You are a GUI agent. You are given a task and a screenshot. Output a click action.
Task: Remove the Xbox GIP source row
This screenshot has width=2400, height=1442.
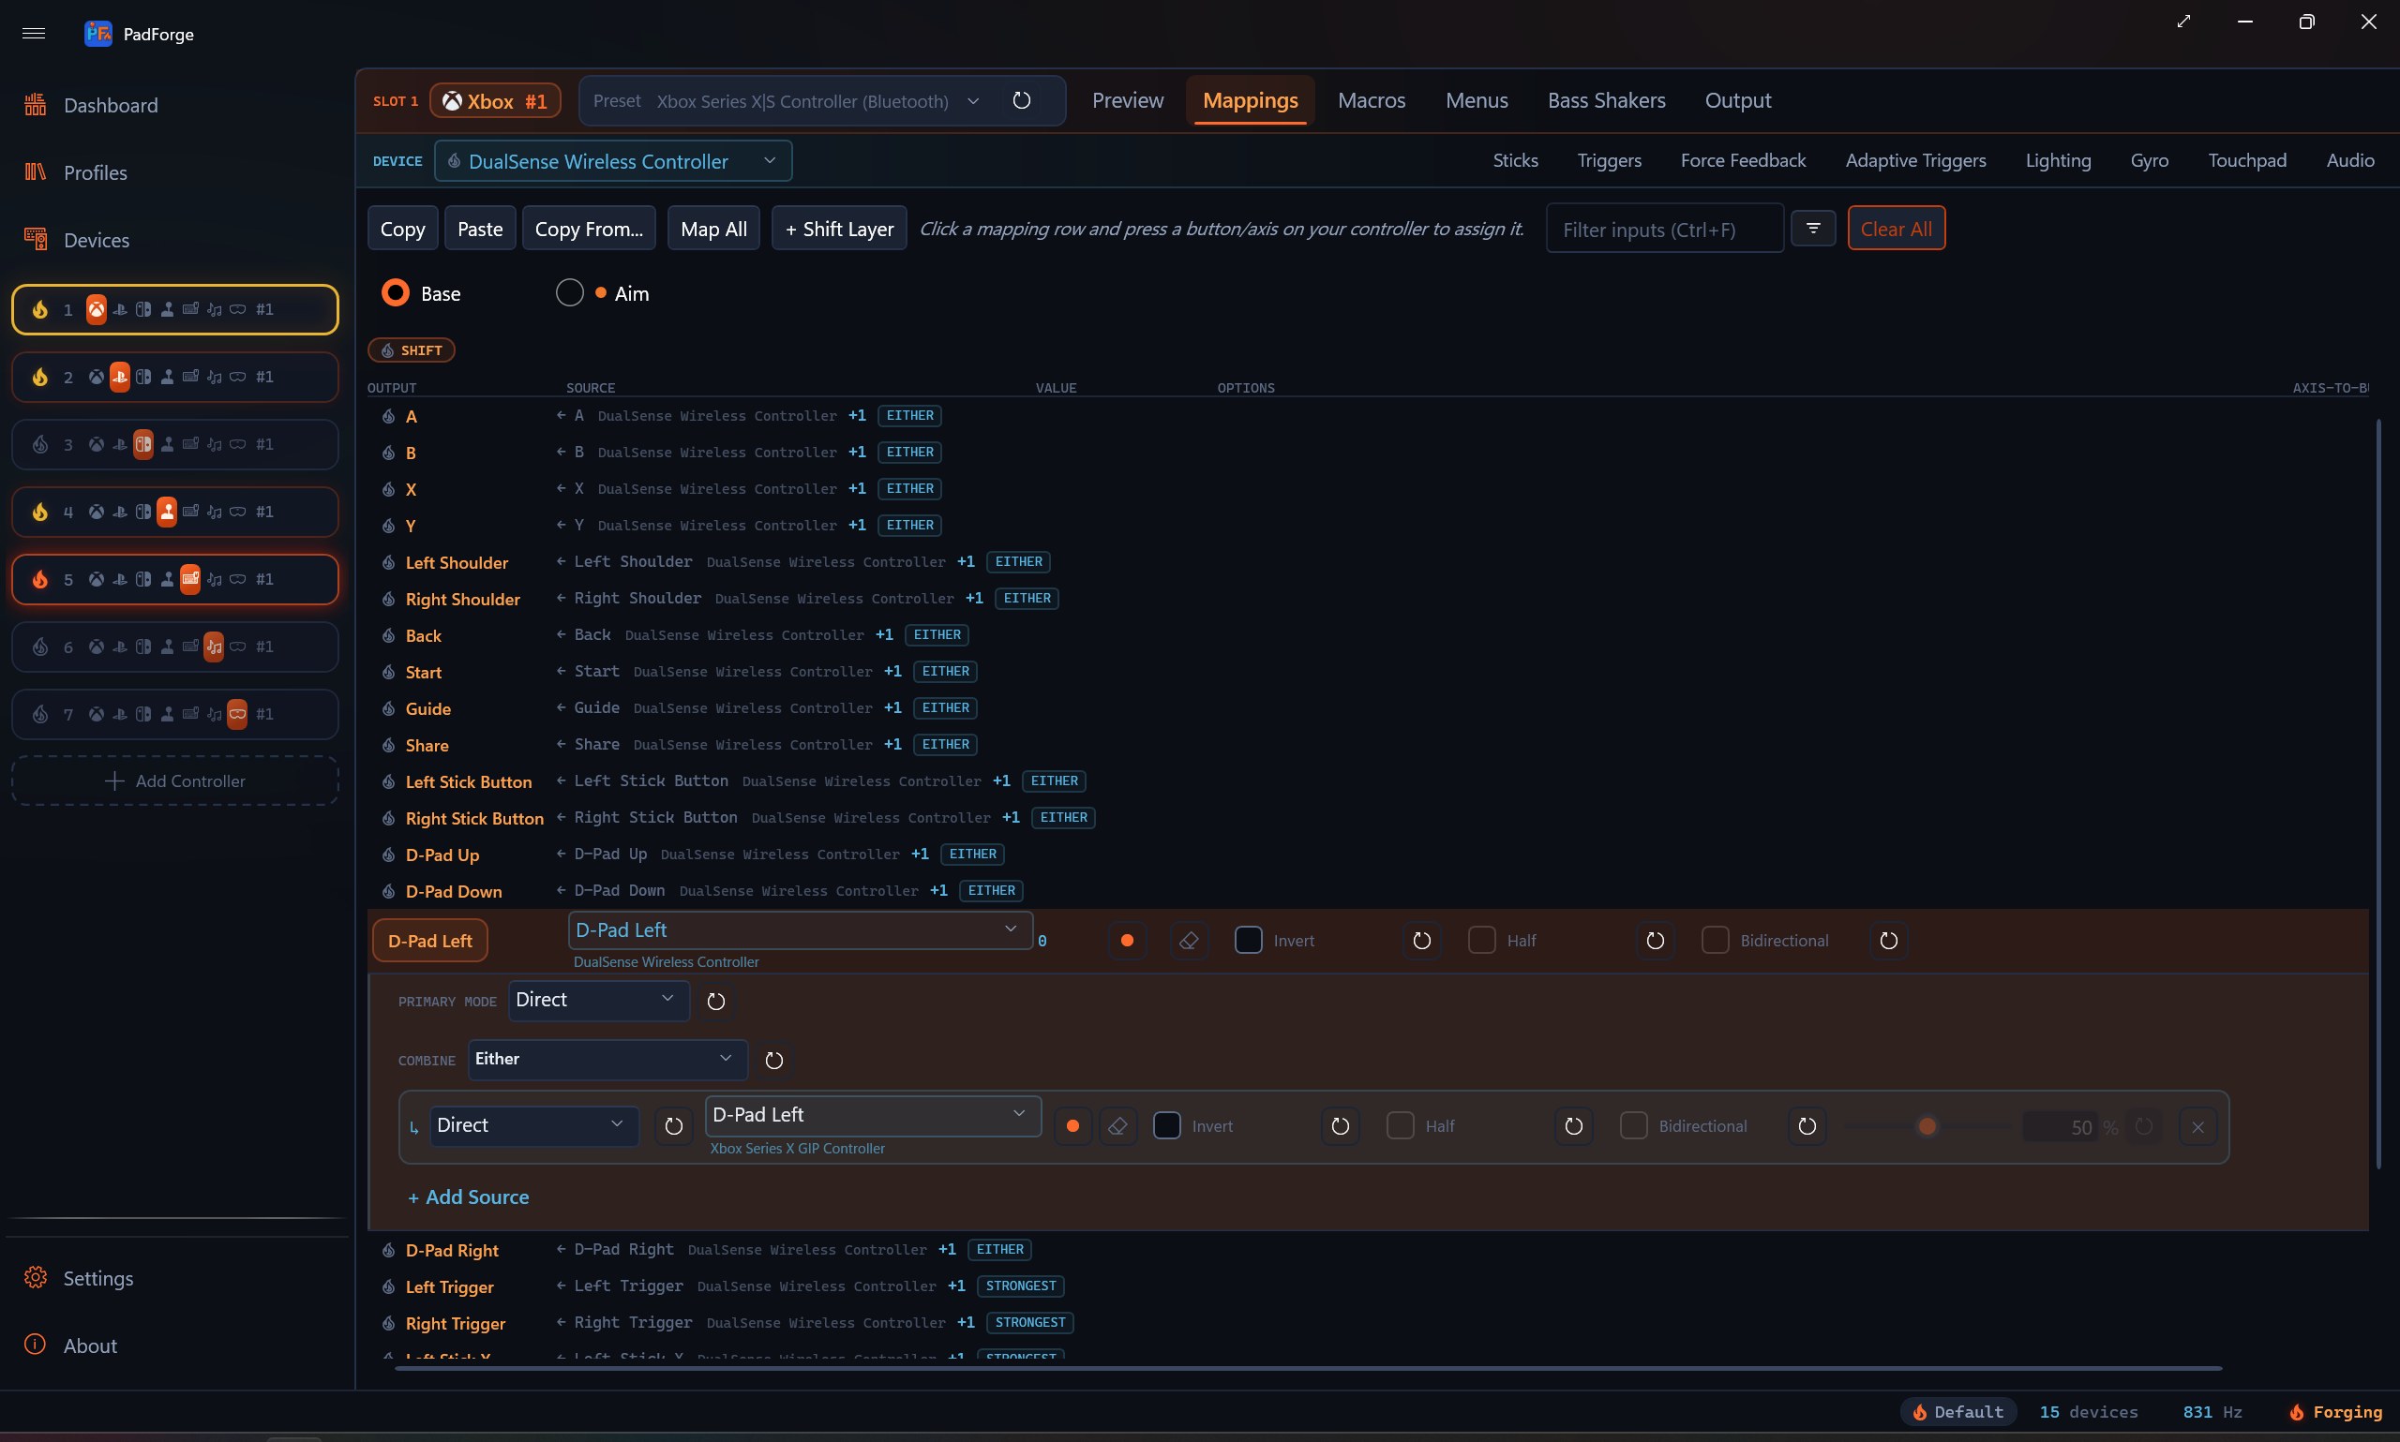pyautogui.click(x=2197, y=1126)
